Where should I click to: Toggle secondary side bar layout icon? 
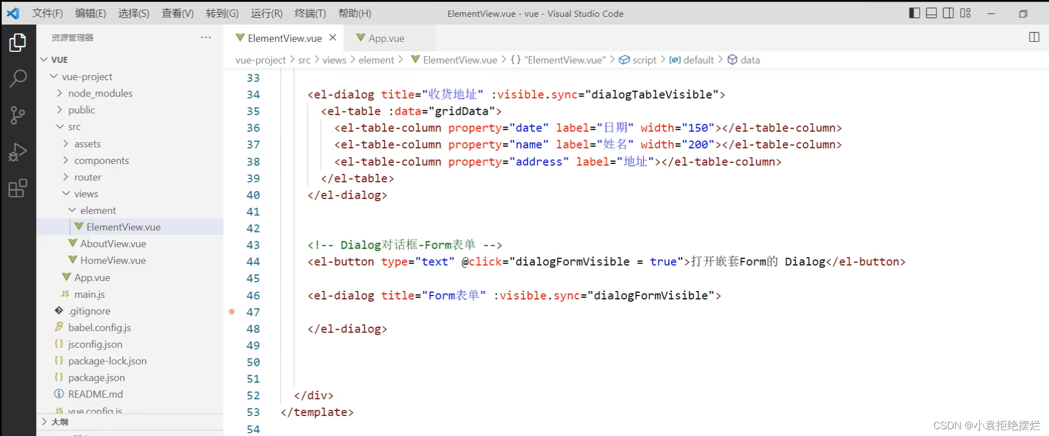[948, 13]
